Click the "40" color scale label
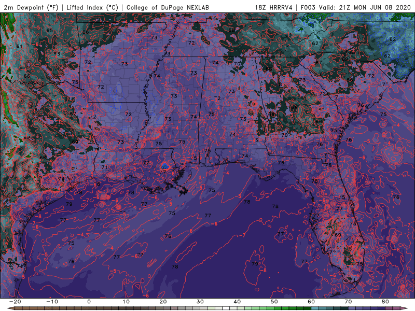Screen dimensions: 415x311 [237, 302]
